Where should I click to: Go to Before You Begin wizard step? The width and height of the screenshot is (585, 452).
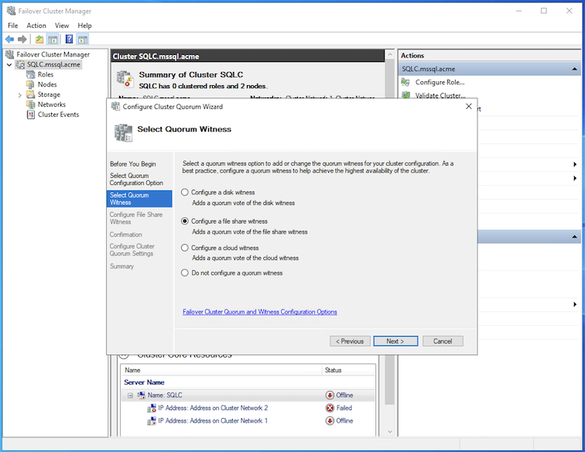133,164
